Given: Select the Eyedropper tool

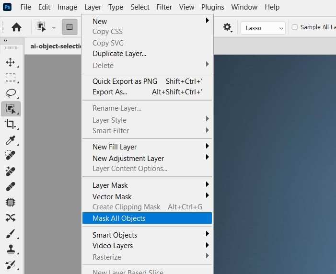Looking at the screenshot, I should [x=10, y=140].
